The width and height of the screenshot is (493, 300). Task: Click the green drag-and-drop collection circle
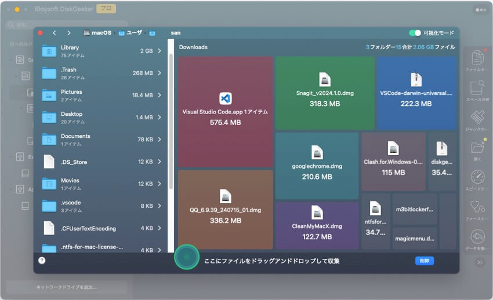pos(186,257)
